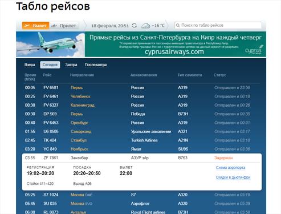Click the SU95 aircraft type cell

pyautogui.click(x=183, y=149)
